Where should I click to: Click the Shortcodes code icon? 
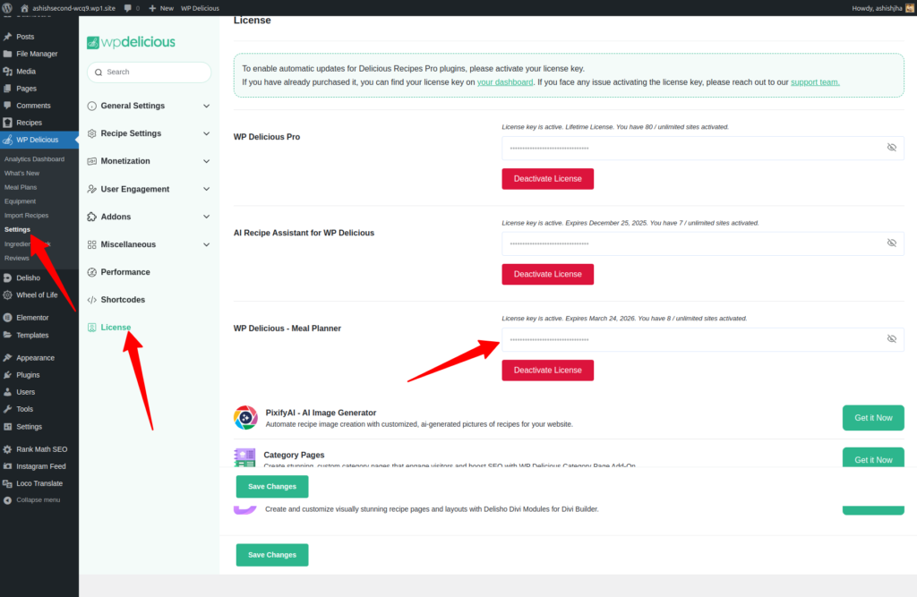click(x=92, y=300)
